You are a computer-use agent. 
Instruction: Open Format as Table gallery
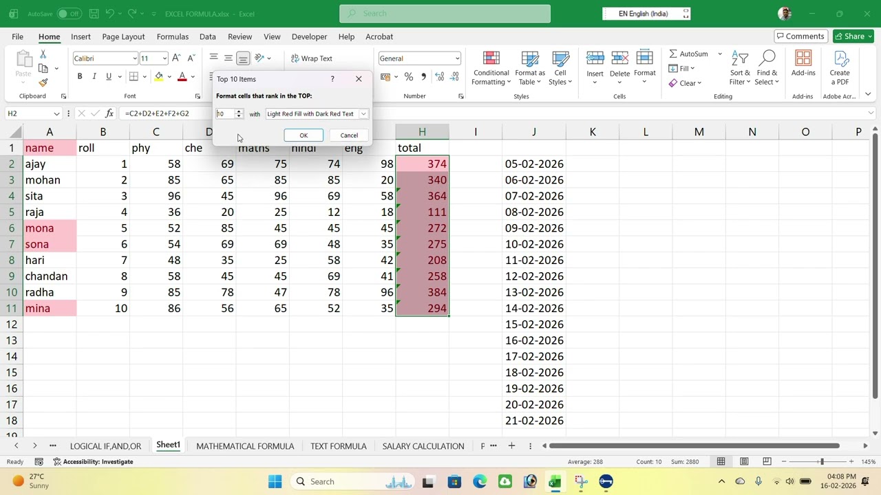(529, 68)
